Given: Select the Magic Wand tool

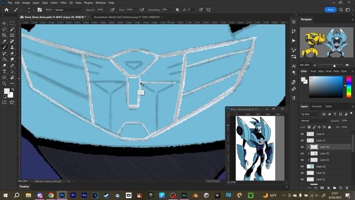Looking at the screenshot, I should click(x=12, y=29).
